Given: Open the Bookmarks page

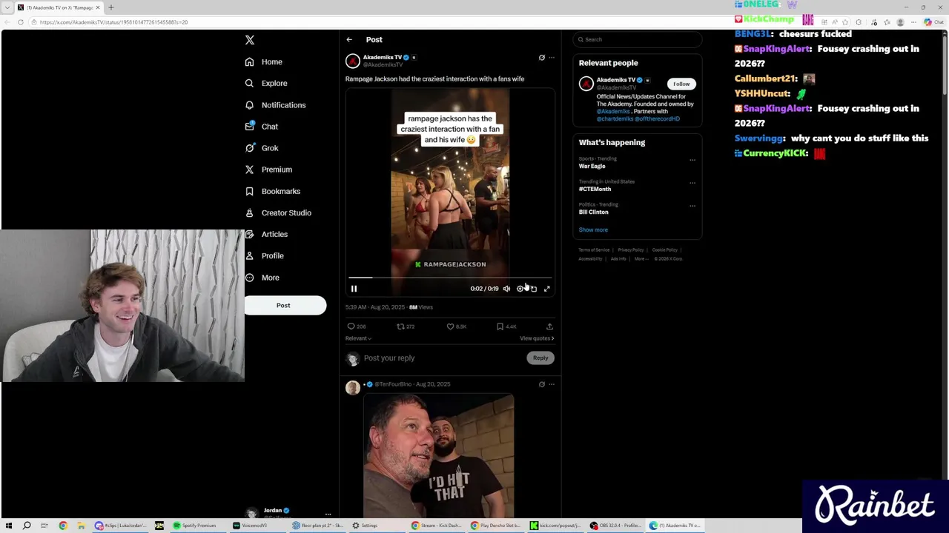Looking at the screenshot, I should (x=272, y=191).
